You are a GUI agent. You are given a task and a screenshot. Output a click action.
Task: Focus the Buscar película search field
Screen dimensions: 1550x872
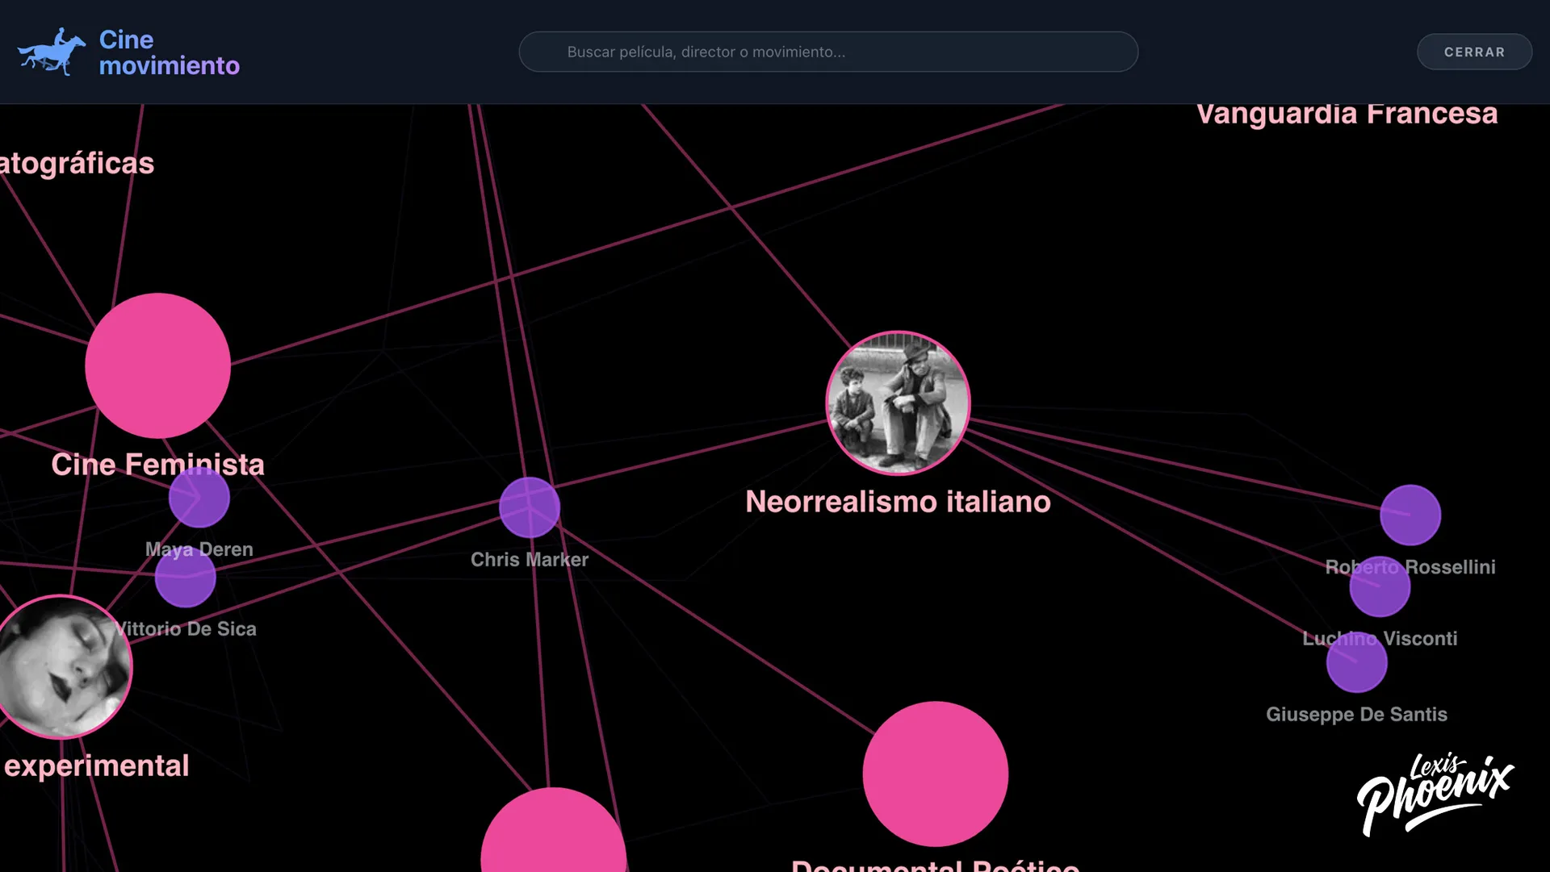click(x=828, y=52)
